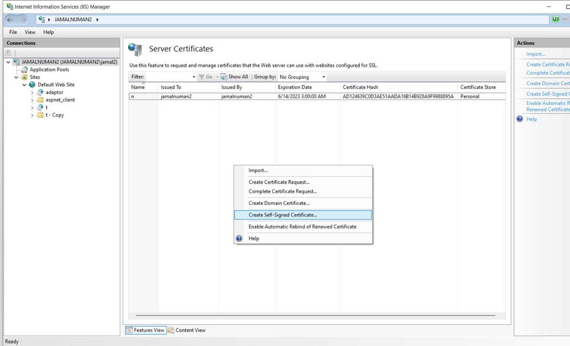Click the Show All icon
Screen dimensions: 570x346
[224, 77]
